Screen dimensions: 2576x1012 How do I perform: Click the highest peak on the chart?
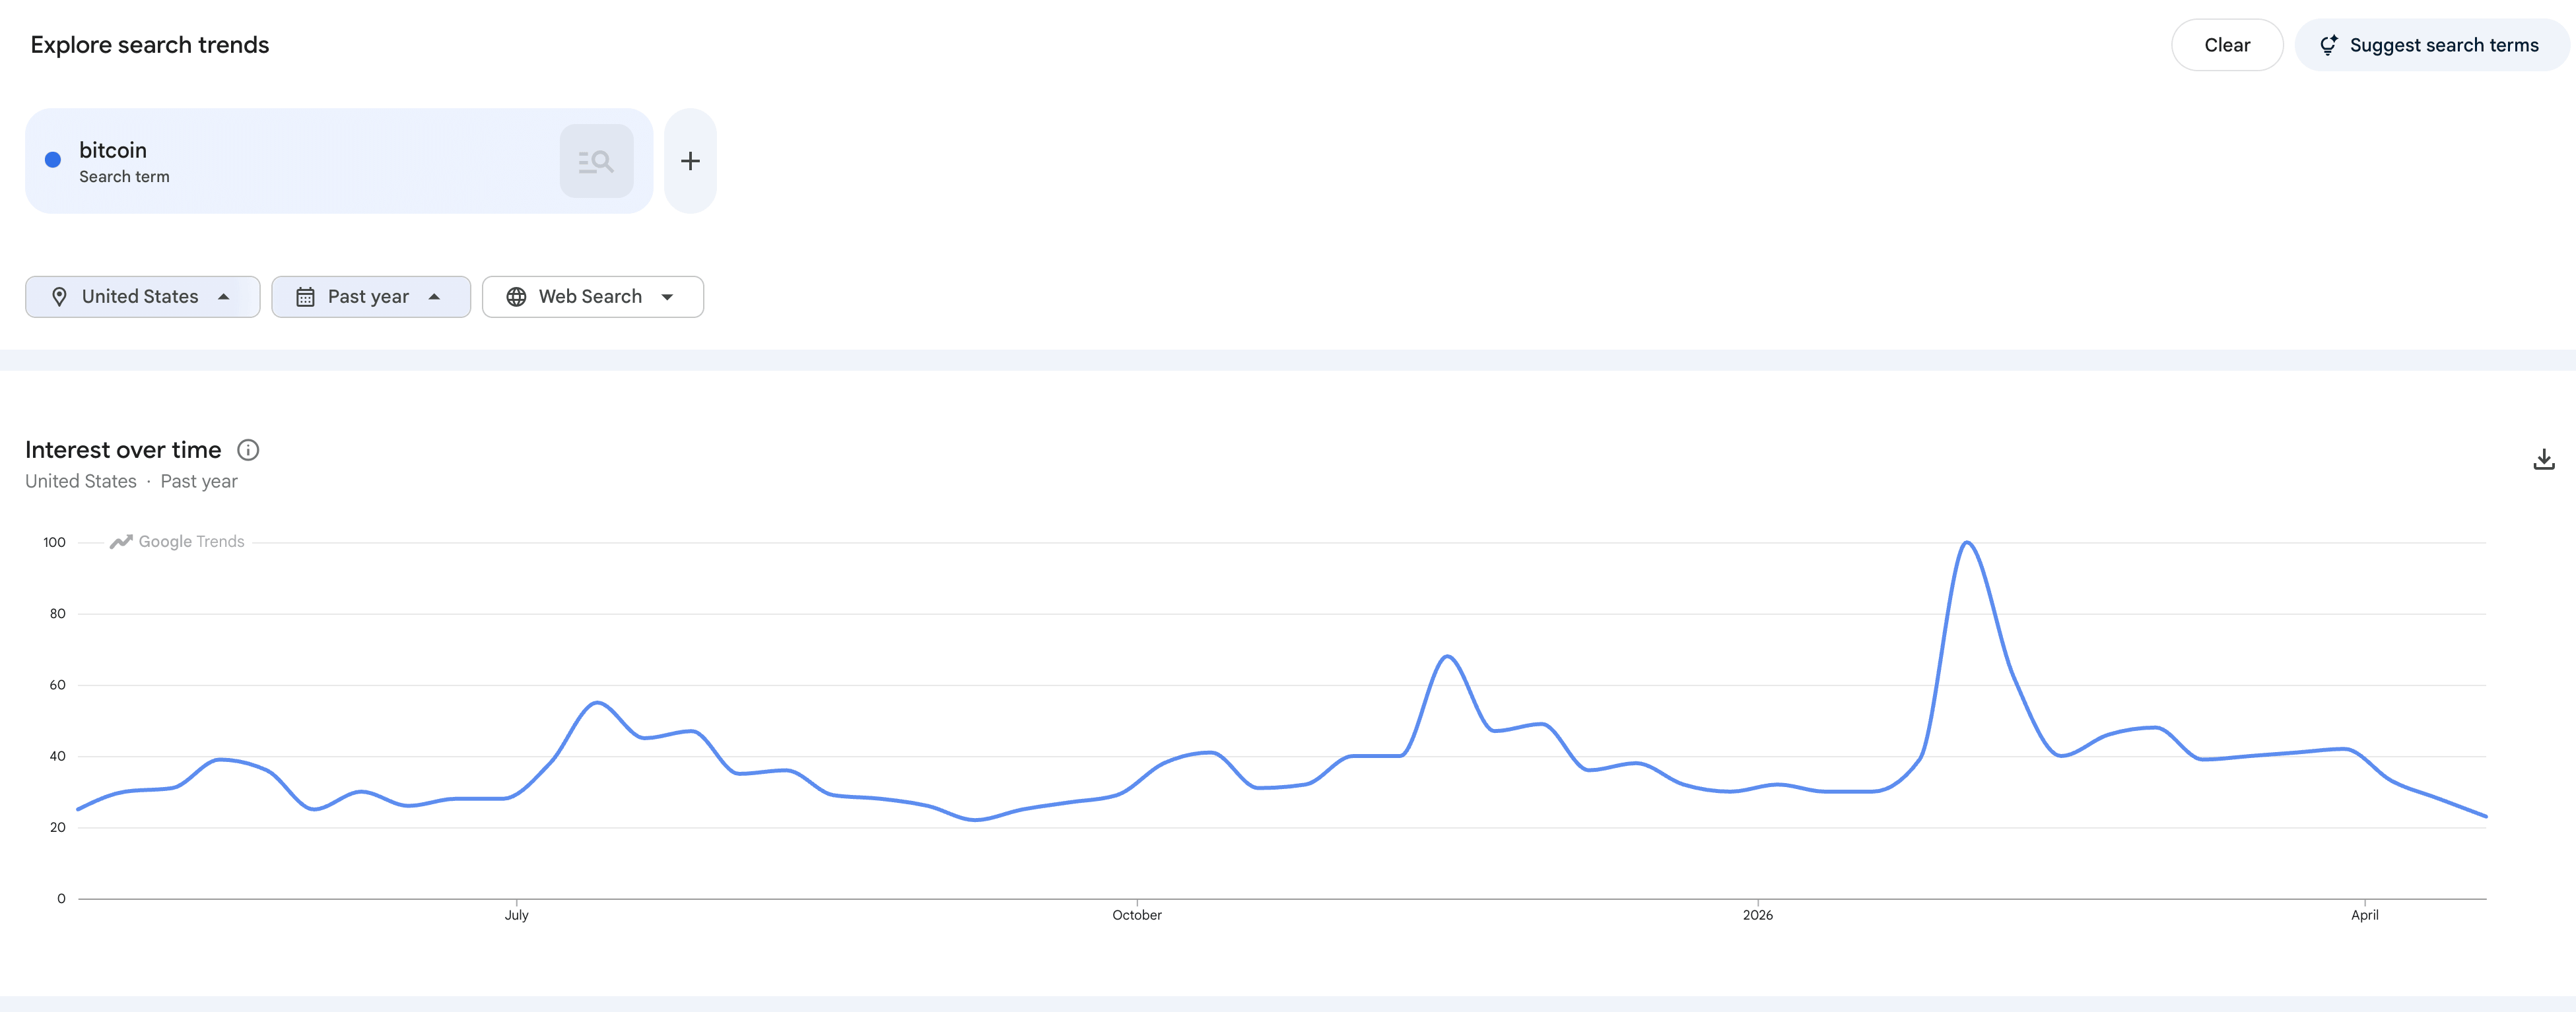click(1967, 542)
